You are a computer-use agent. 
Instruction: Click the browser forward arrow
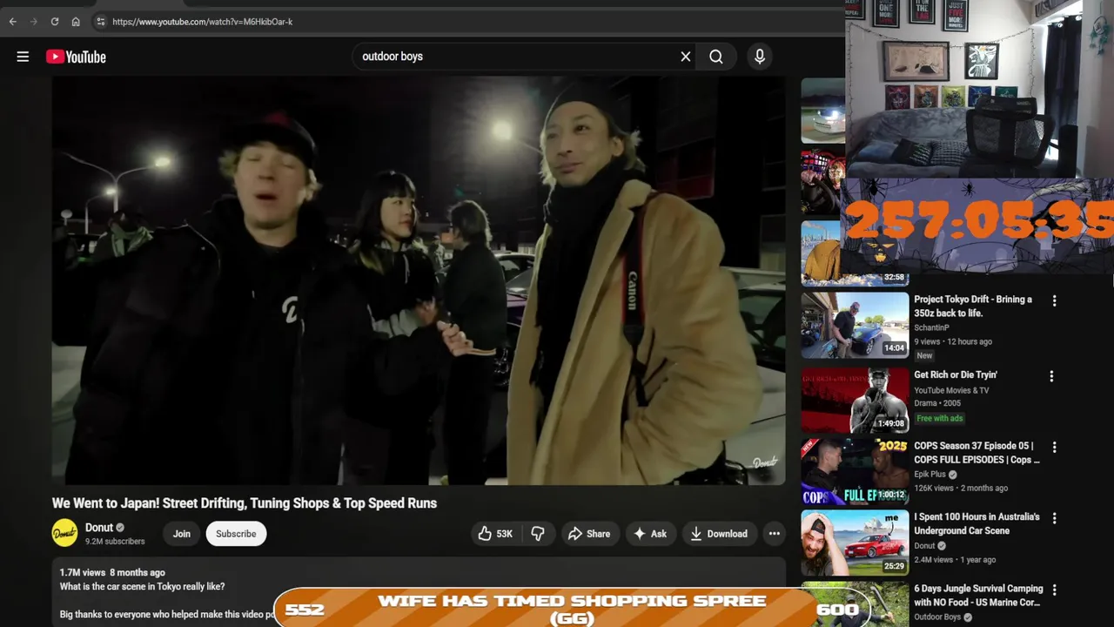tap(33, 22)
